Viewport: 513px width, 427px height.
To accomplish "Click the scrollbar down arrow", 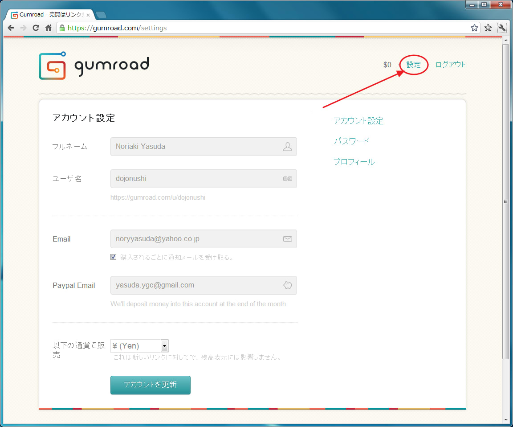I will (x=505, y=419).
